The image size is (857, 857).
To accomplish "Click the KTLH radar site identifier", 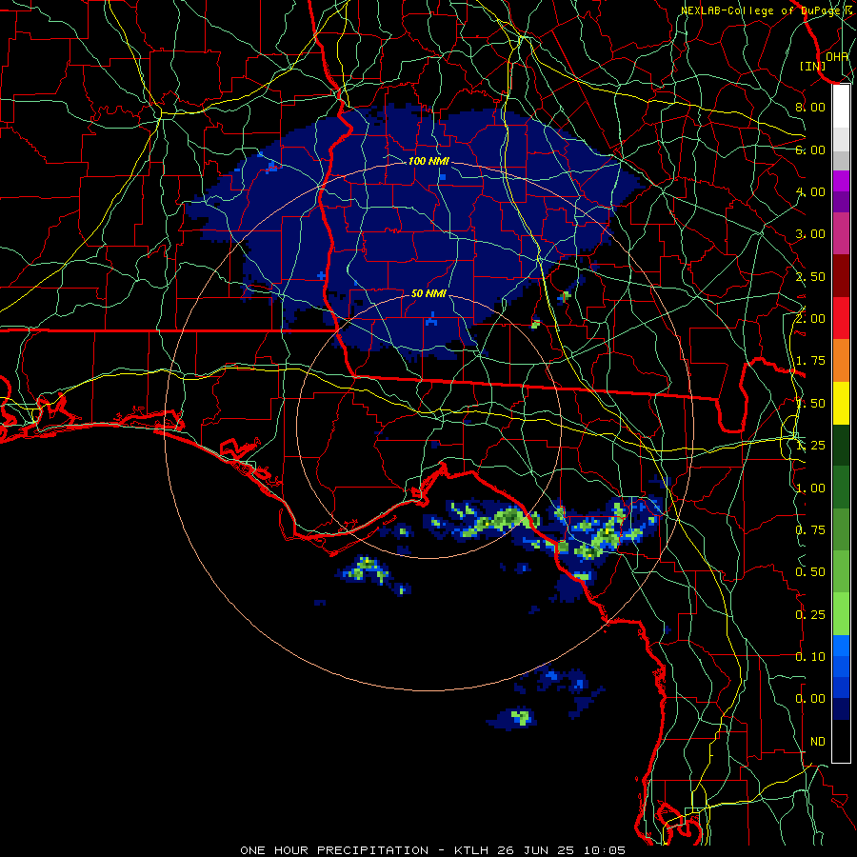I will [x=471, y=850].
